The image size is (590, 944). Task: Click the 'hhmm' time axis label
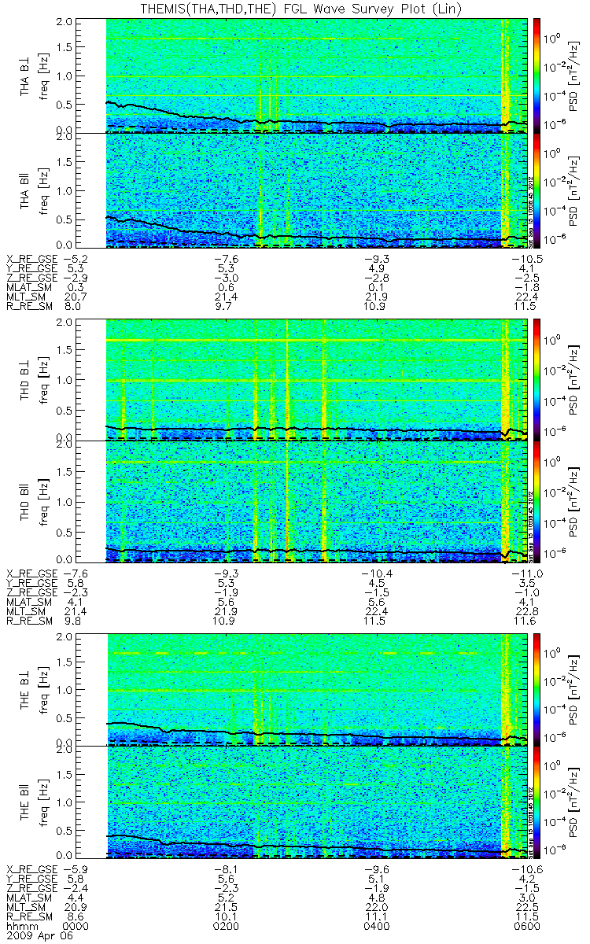point(20,926)
